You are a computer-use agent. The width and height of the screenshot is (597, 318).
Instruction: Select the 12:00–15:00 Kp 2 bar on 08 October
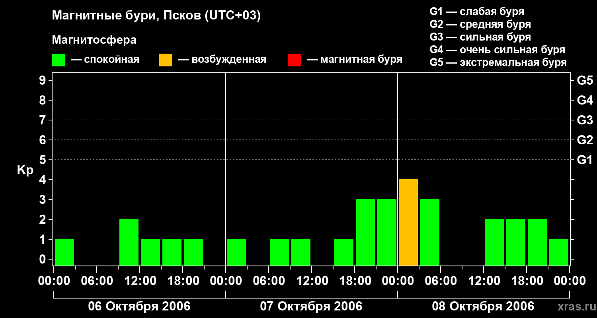click(494, 242)
